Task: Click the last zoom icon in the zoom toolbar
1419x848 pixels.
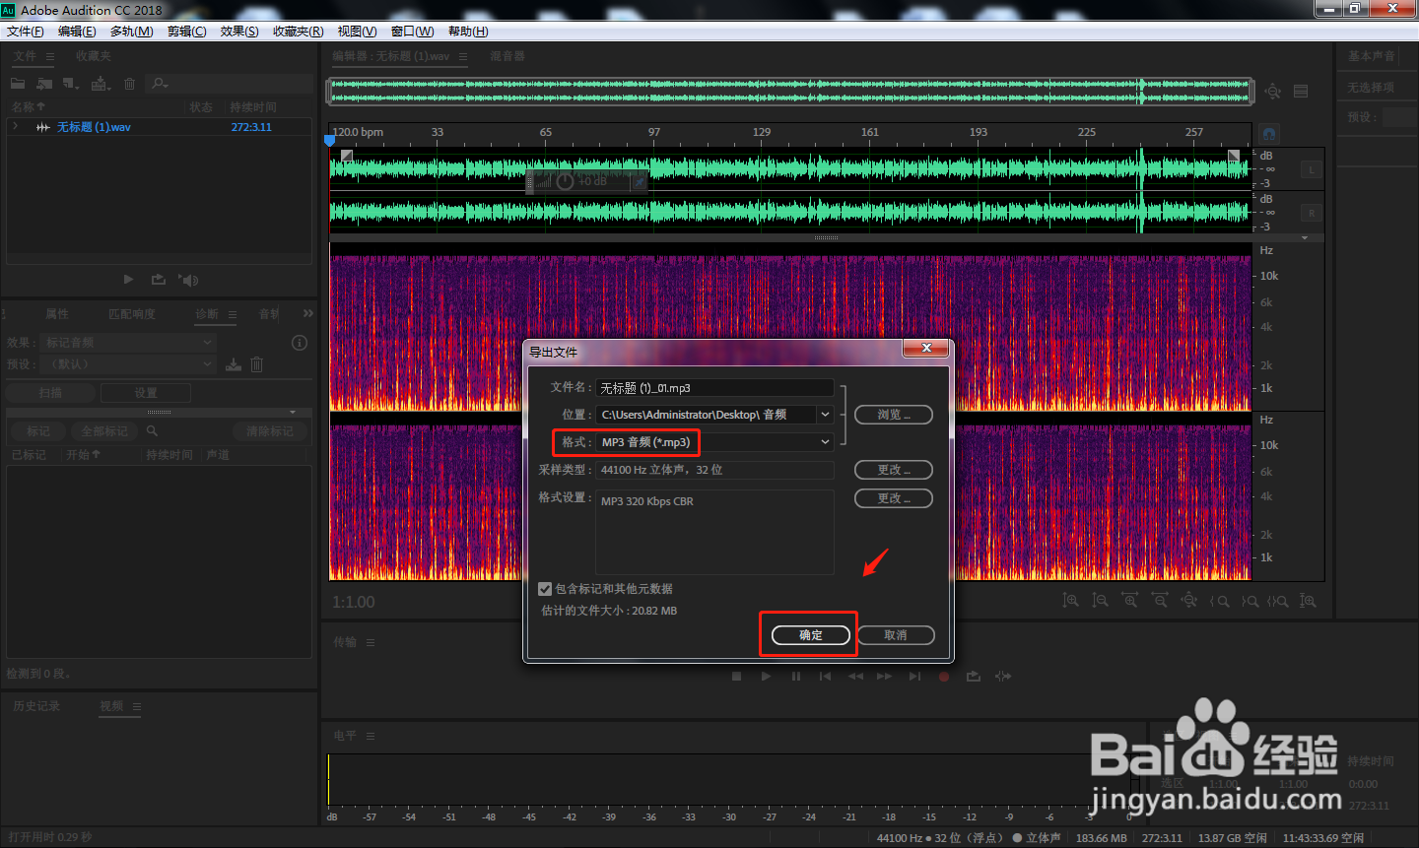Action: pos(1308,601)
